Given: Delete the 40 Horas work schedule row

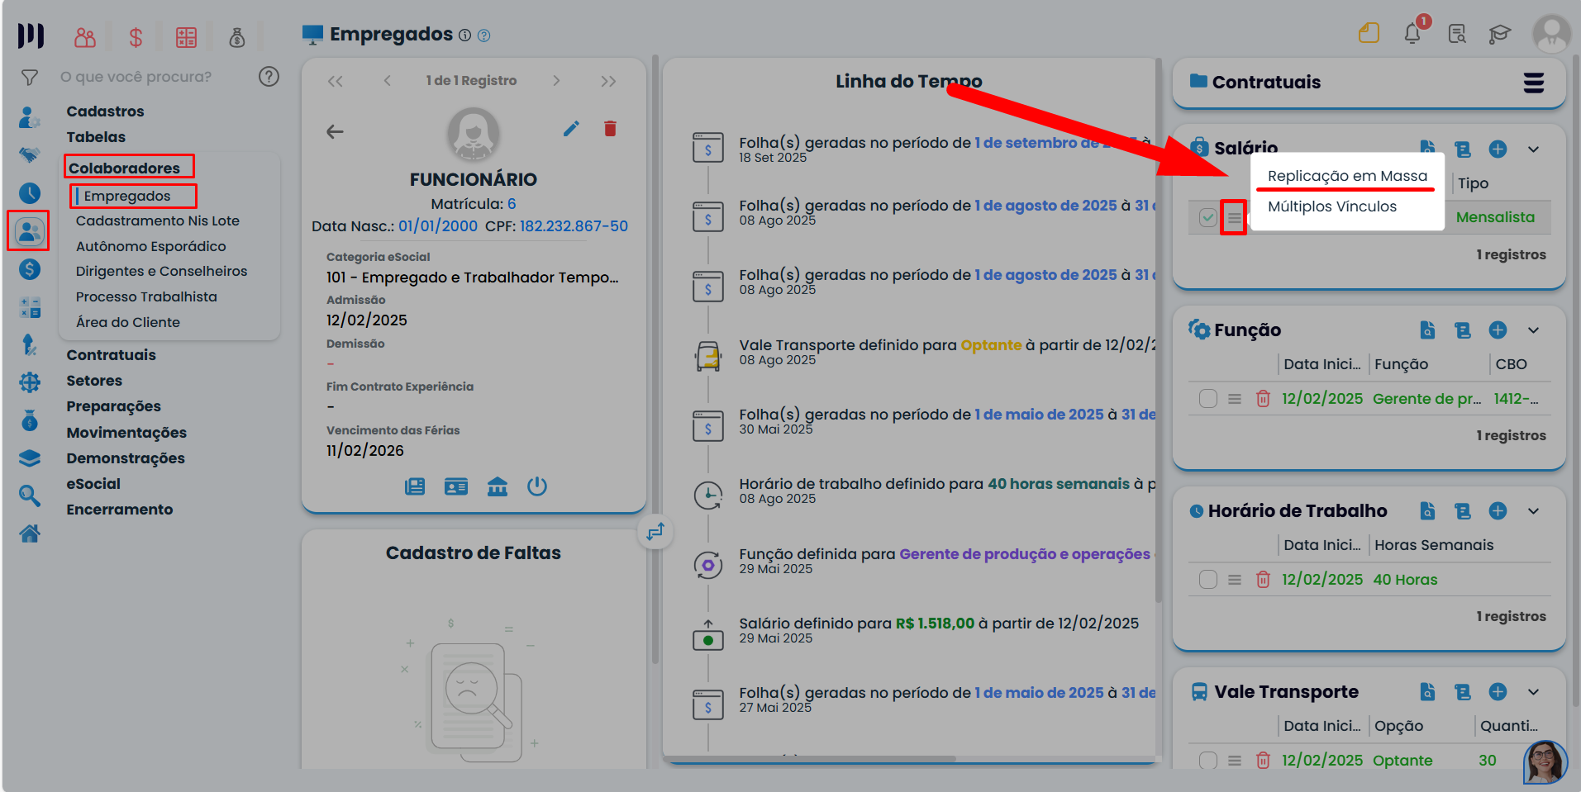Looking at the screenshot, I should tap(1263, 580).
